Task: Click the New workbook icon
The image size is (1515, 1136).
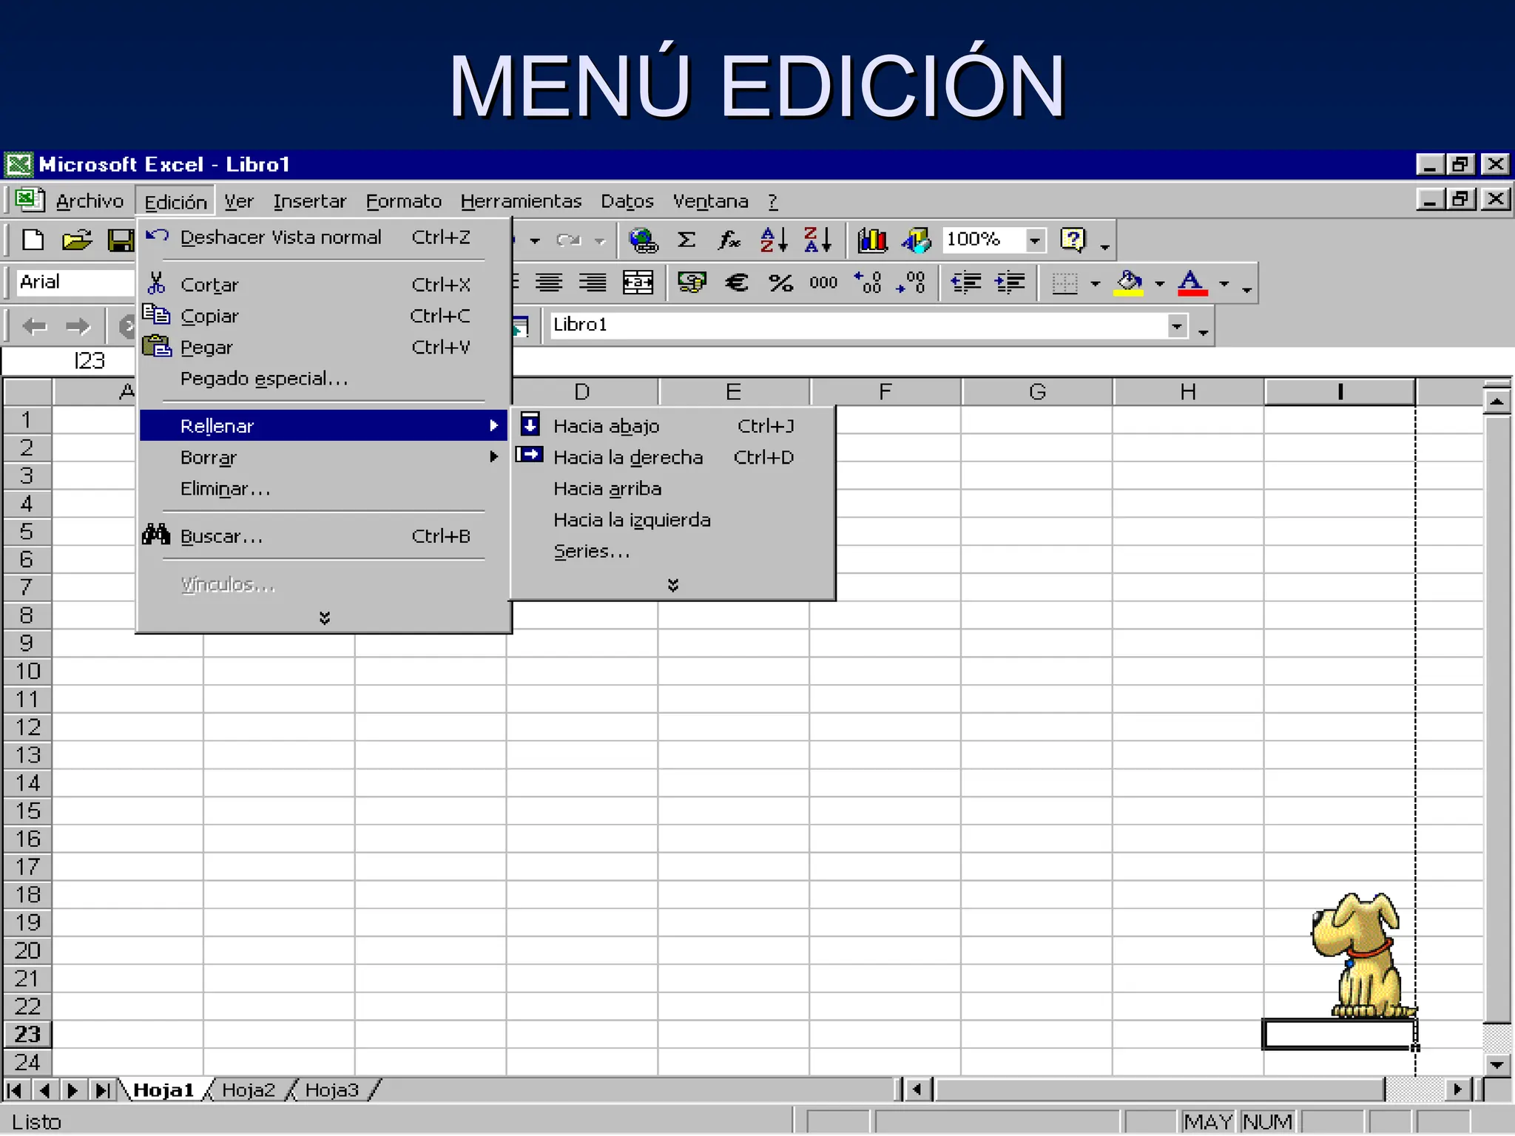Action: (33, 240)
